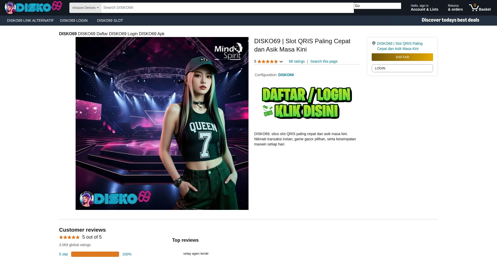Select DISKO69 SLOT navigation item

[x=110, y=20]
